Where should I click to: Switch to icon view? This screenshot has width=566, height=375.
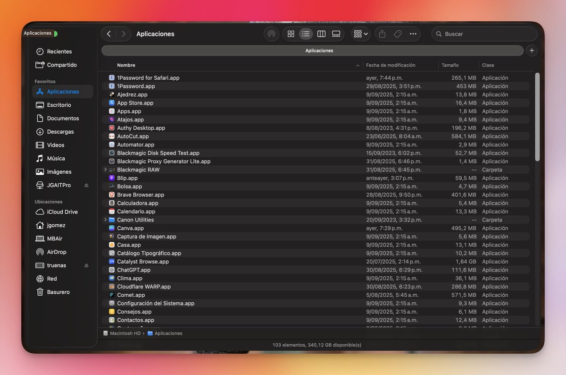pyautogui.click(x=291, y=34)
